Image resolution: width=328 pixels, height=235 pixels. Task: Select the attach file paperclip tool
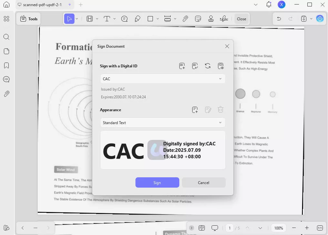coord(185,19)
